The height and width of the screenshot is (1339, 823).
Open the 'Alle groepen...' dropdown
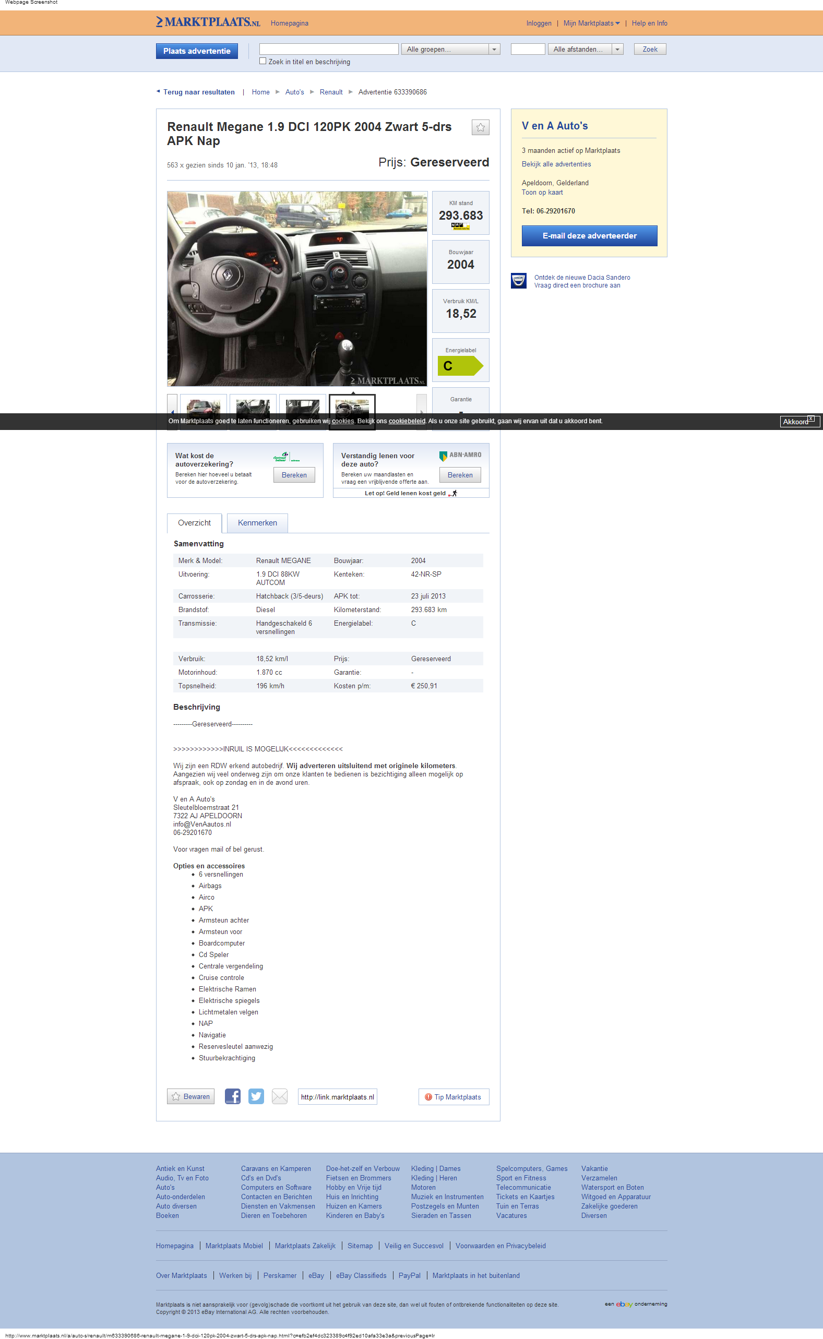451,49
